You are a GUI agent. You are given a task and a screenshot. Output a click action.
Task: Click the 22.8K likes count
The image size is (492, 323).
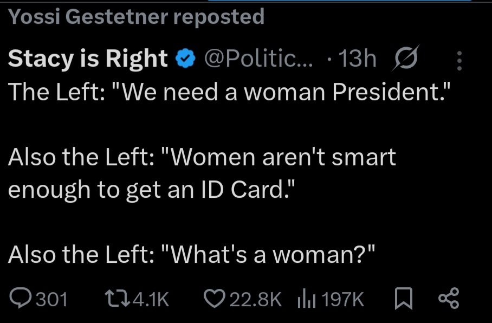click(x=256, y=299)
